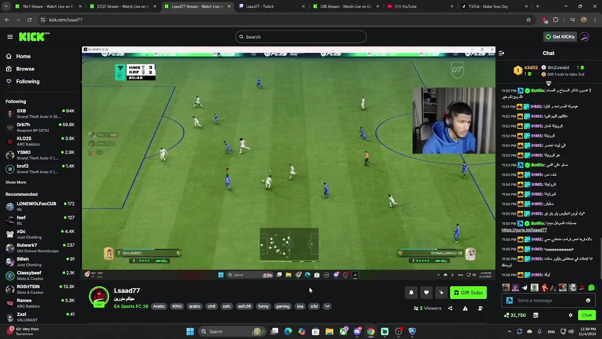Open the guns.lol/lsaad77 chat link
The height and width of the screenshot is (339, 602).
coord(524,230)
